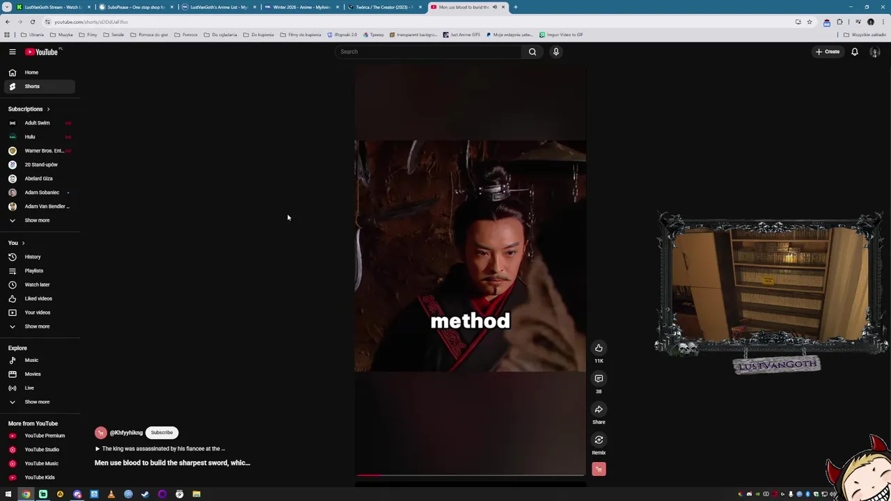Image resolution: width=891 pixels, height=501 pixels.
Task: Open the Create button
Action: (828, 51)
